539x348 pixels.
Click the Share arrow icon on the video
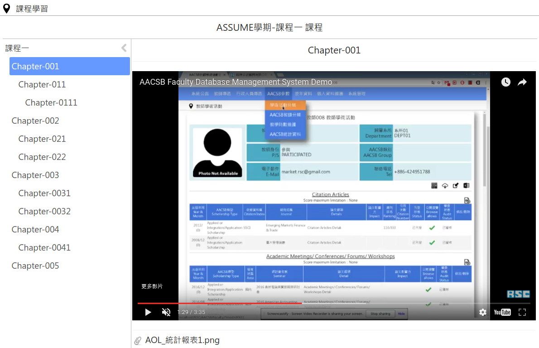coord(522,82)
